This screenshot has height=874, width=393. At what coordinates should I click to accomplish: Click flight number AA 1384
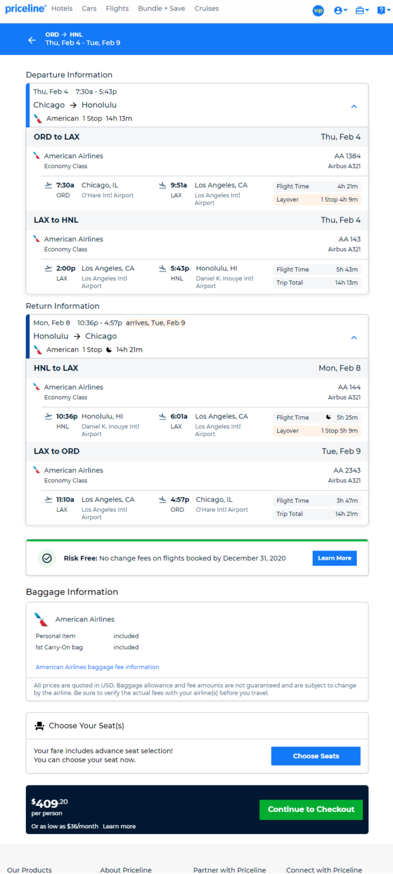point(347,156)
